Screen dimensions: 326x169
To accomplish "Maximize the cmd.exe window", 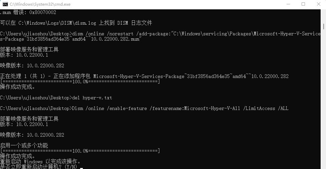I will [303, 4].
